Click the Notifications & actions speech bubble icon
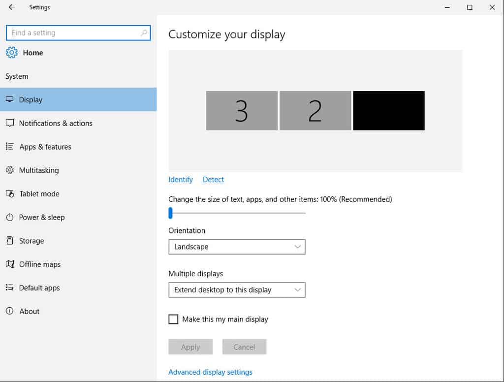This screenshot has width=504, height=382. (10, 123)
